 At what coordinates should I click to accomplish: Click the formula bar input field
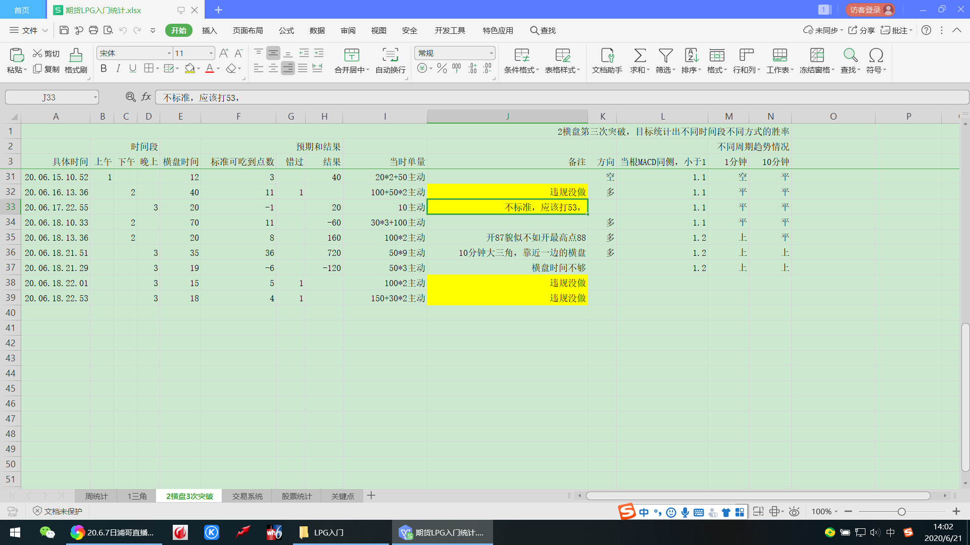point(562,97)
